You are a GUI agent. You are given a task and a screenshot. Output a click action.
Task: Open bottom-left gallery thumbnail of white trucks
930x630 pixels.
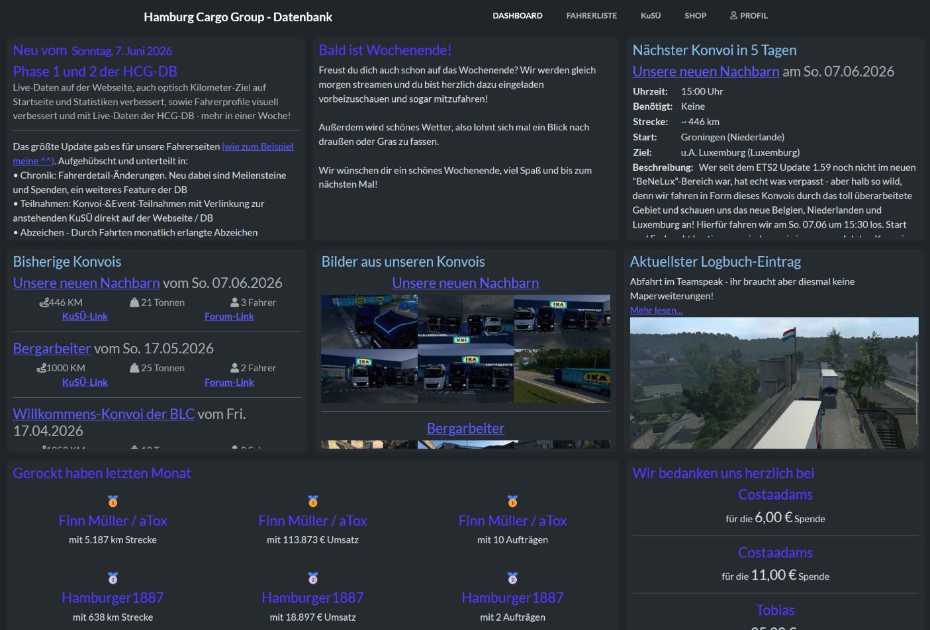coord(369,376)
